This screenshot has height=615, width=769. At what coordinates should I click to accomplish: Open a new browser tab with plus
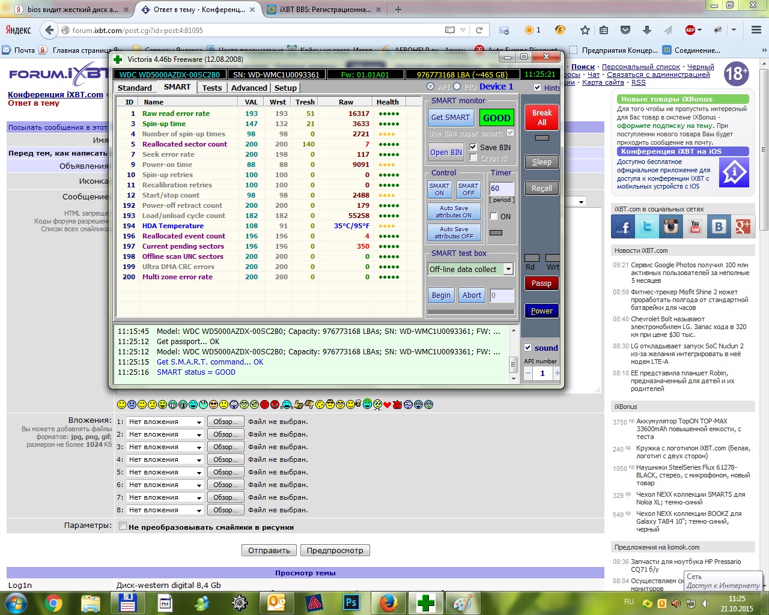(x=398, y=10)
